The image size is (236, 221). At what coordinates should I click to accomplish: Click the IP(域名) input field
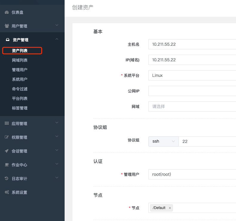pos(192,60)
